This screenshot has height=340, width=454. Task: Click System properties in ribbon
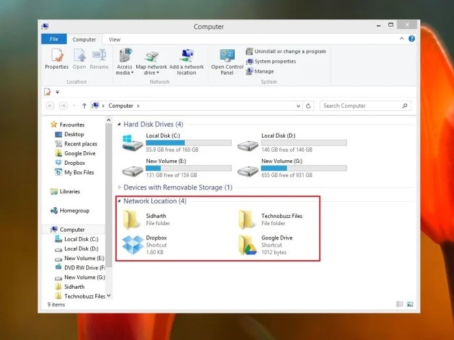[271, 62]
